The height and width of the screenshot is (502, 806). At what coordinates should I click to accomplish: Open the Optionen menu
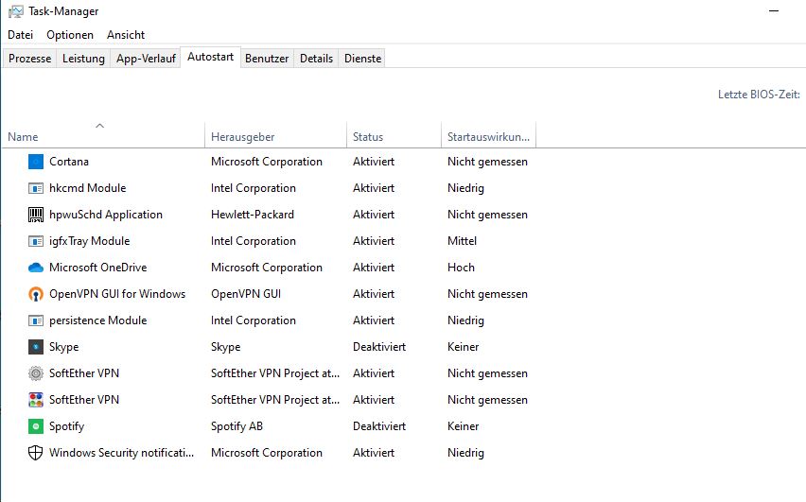(70, 35)
